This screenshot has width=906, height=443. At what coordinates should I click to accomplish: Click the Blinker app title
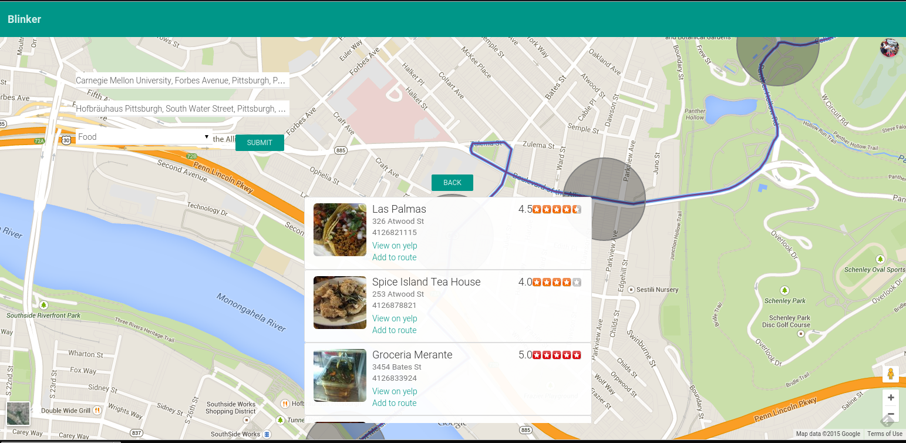tap(24, 19)
